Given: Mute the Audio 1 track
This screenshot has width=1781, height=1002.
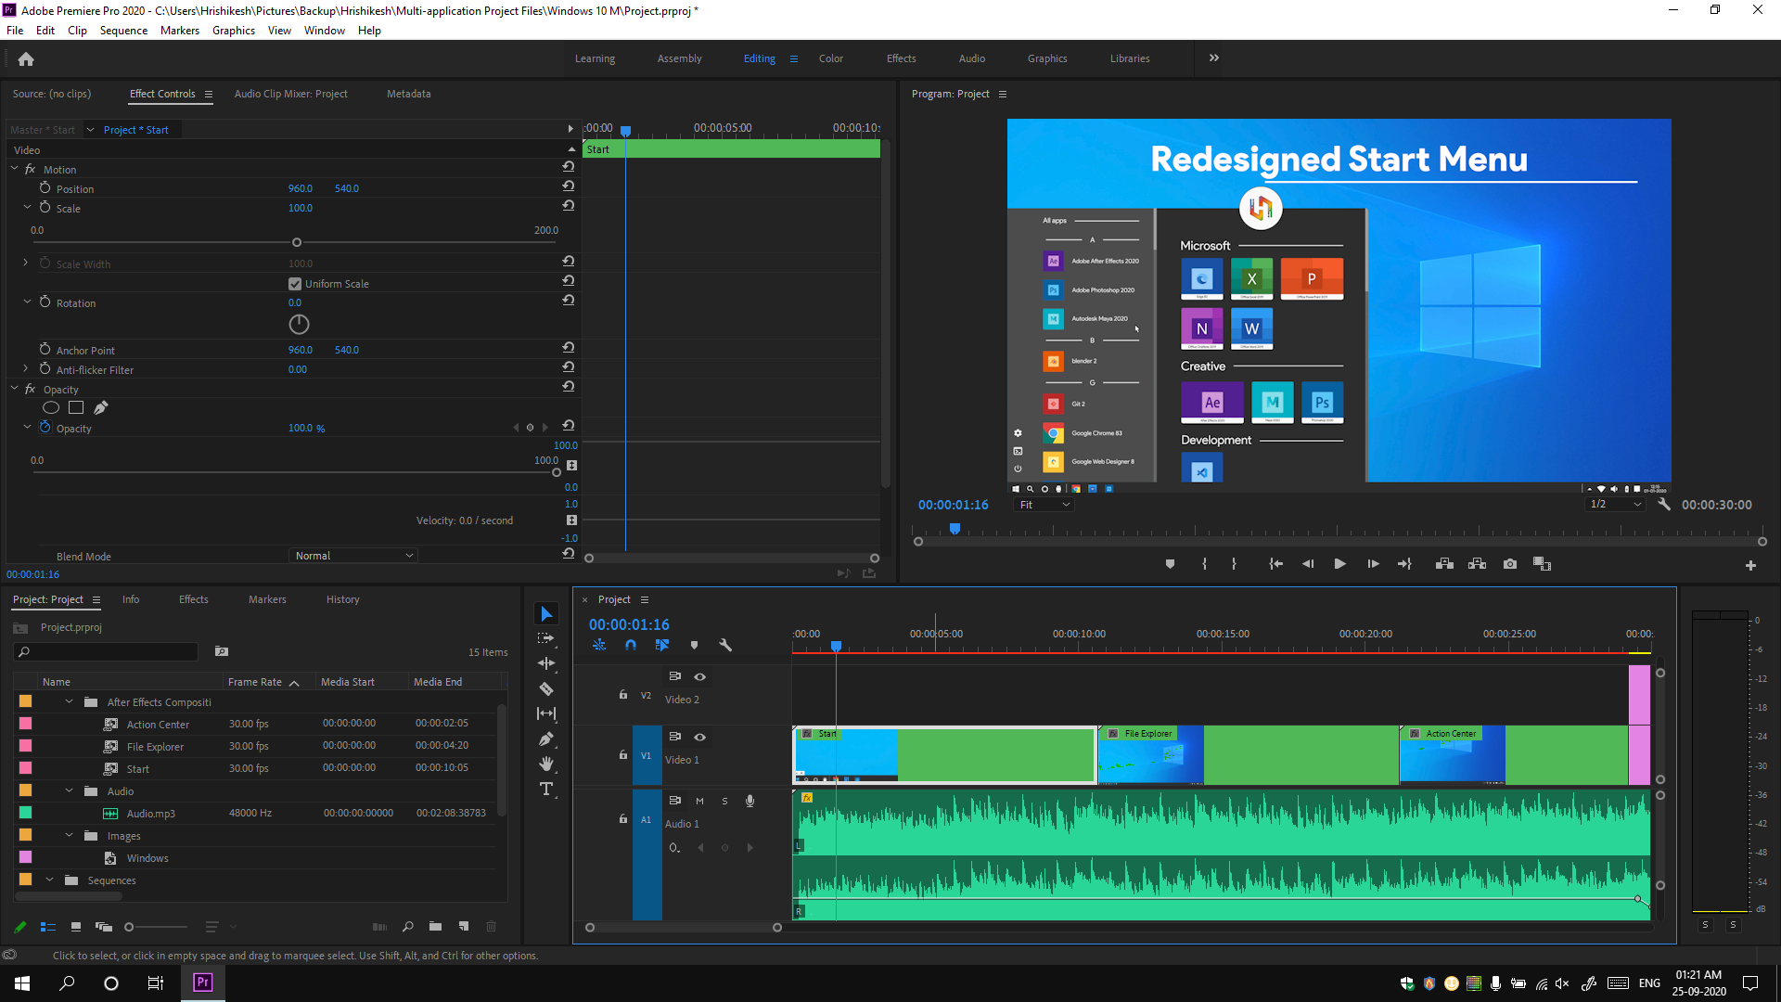Looking at the screenshot, I should [699, 801].
